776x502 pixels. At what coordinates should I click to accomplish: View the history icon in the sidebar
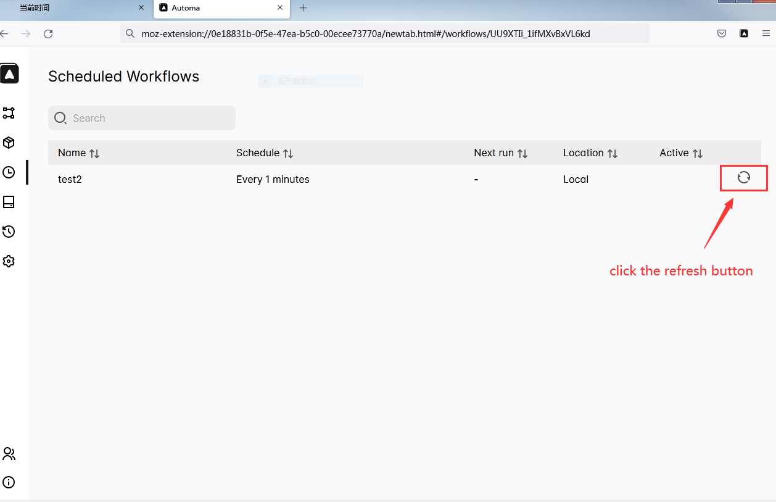coord(9,232)
